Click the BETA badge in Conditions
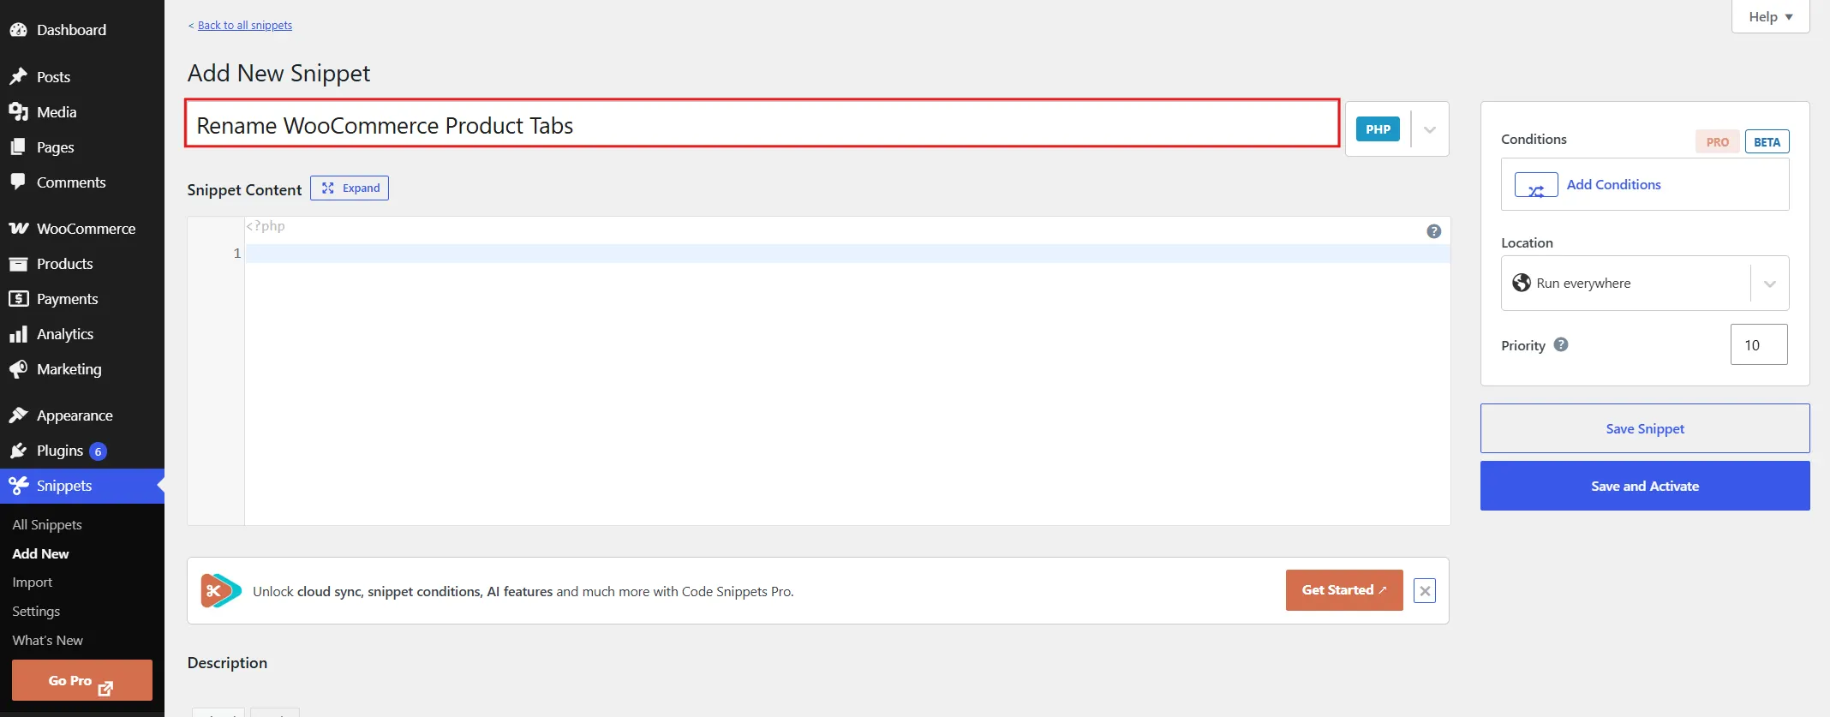Viewport: 1830px width, 717px height. (x=1767, y=142)
